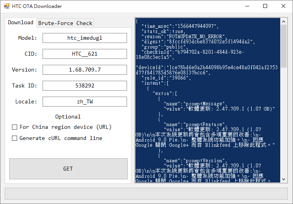Click the "name":"promptMessage" line
The image size is (293, 204).
(195, 103)
